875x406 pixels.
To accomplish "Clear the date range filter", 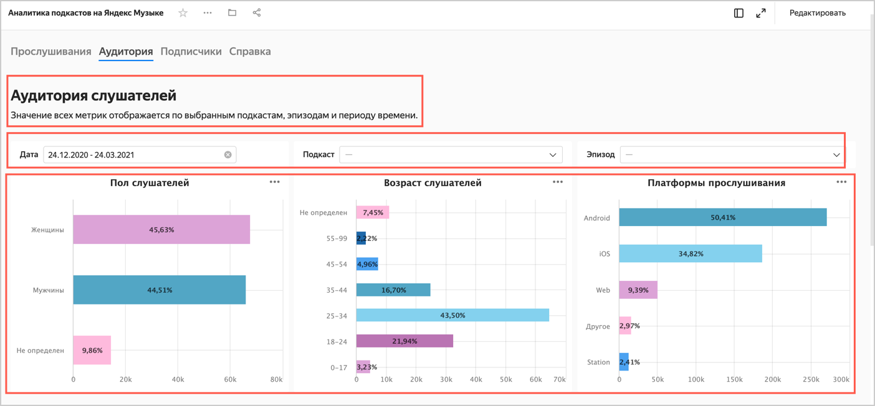I will coord(228,155).
